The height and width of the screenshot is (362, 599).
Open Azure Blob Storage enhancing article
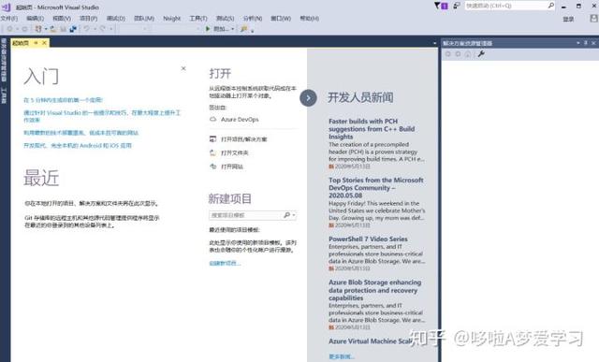(x=375, y=290)
